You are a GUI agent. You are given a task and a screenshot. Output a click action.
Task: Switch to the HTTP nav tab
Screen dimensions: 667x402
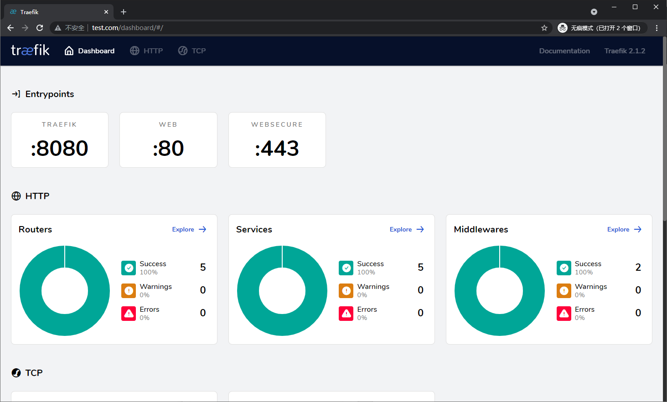(146, 51)
